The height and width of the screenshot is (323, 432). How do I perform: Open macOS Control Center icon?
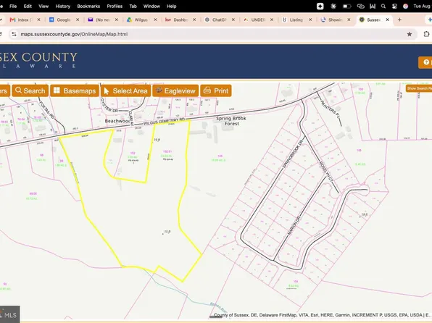coord(394,6)
